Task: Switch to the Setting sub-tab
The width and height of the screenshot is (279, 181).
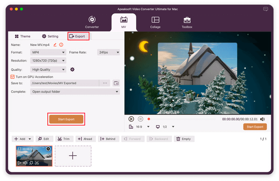Action: [50, 36]
